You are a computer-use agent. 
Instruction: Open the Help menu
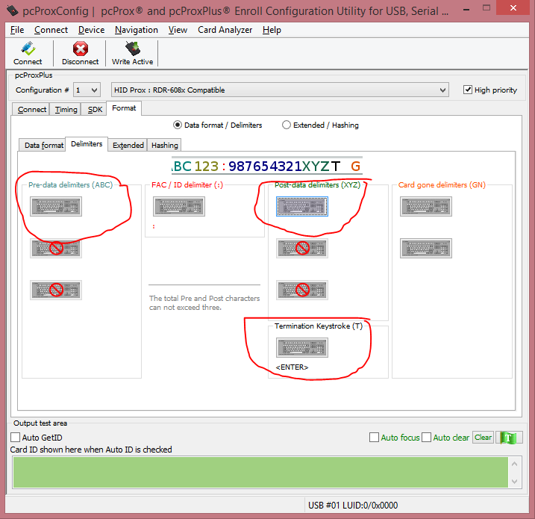pos(272,30)
